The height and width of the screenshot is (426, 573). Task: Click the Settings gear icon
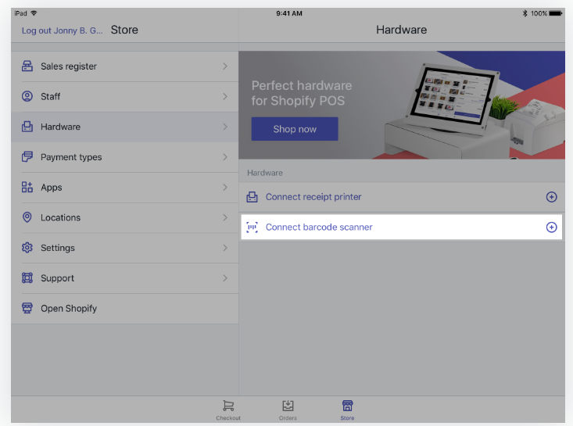pyautogui.click(x=27, y=248)
